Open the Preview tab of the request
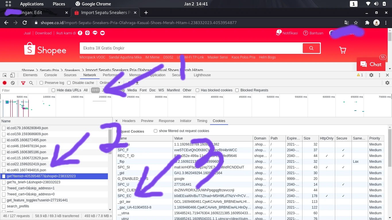The image size is (392, 220). 147,121
